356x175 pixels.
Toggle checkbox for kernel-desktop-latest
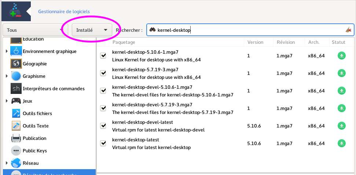click(103, 143)
